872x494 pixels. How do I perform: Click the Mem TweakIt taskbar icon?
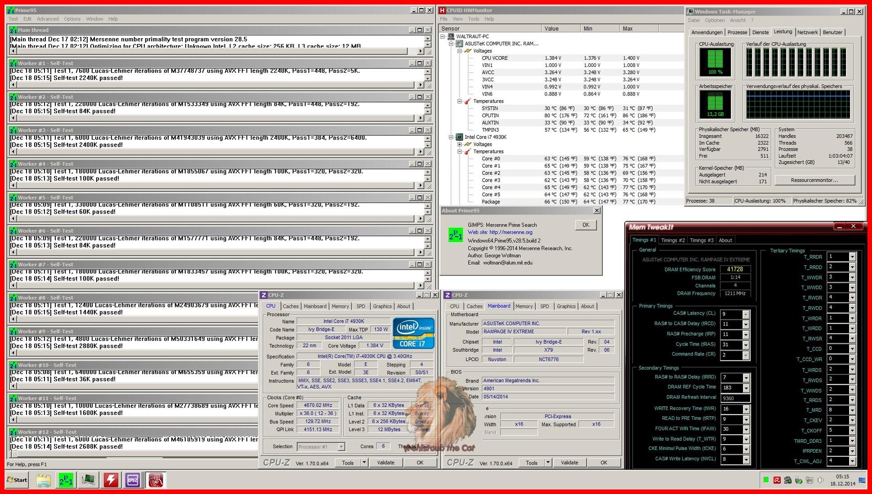pos(155,480)
